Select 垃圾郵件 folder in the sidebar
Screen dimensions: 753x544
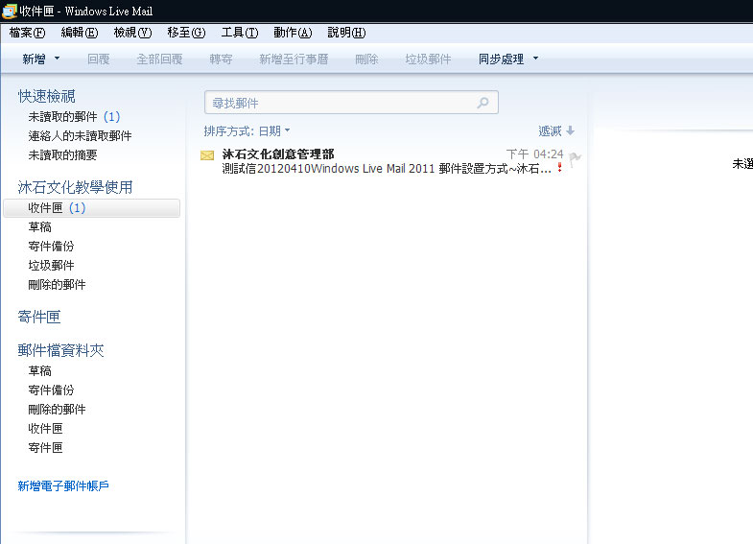click(51, 266)
